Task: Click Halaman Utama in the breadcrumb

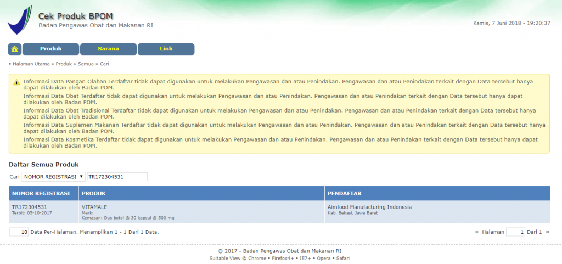Action: point(31,64)
